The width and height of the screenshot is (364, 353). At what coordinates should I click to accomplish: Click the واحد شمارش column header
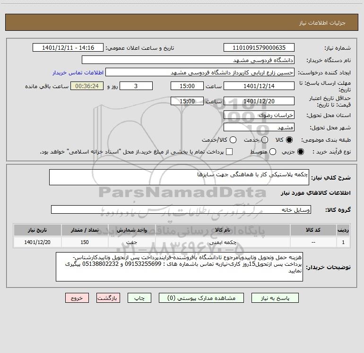[131, 230]
